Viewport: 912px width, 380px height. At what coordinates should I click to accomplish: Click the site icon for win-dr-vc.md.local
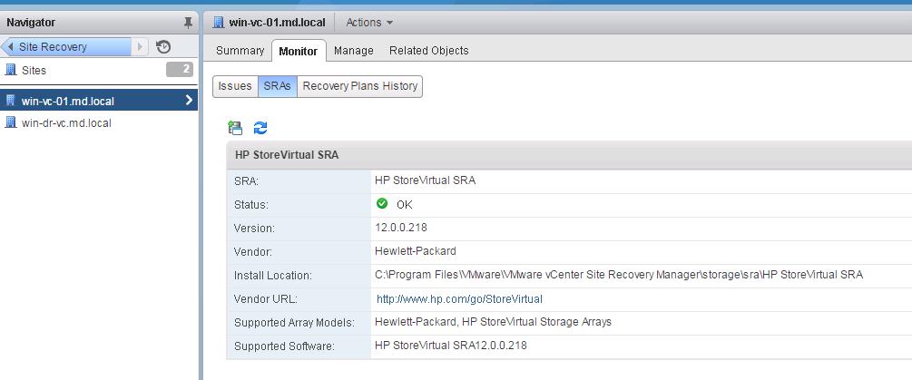point(11,122)
